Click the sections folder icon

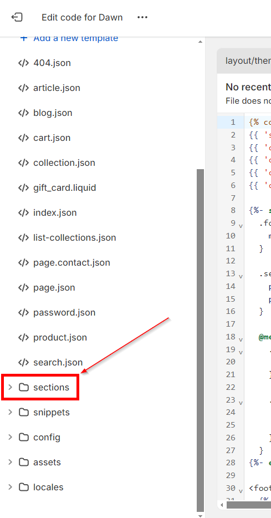(24, 387)
